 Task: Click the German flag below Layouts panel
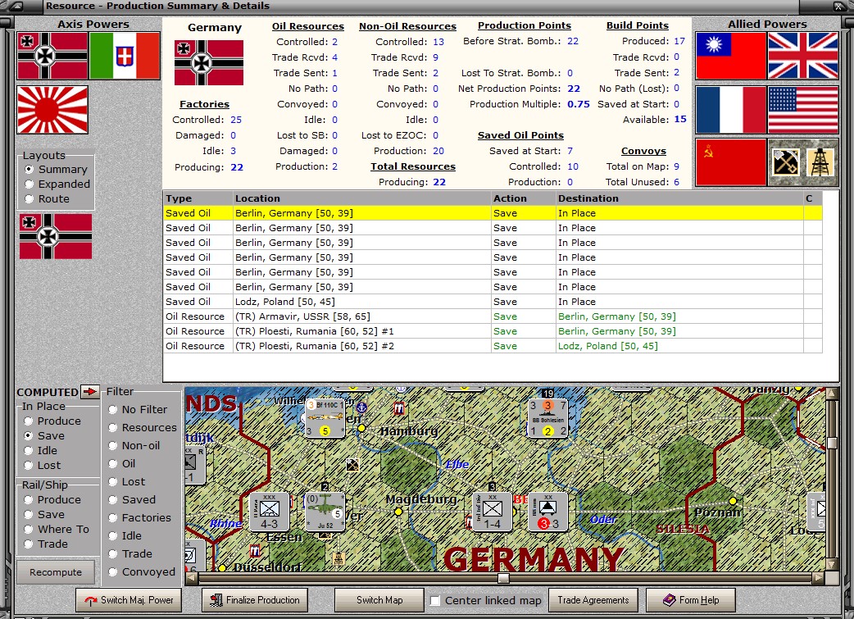click(56, 236)
